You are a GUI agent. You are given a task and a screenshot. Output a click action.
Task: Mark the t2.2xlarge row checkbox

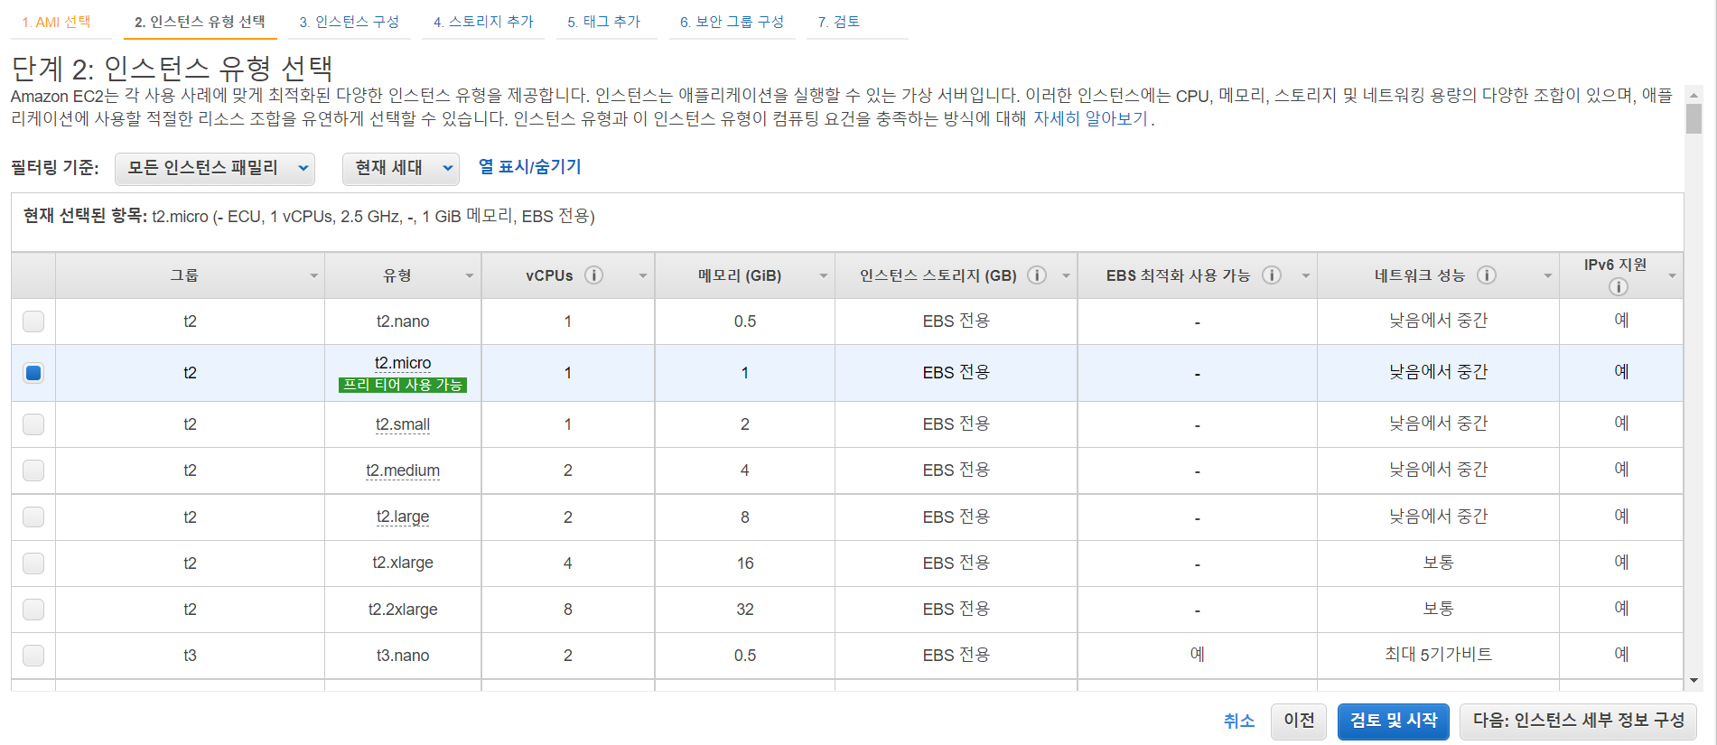tap(33, 610)
